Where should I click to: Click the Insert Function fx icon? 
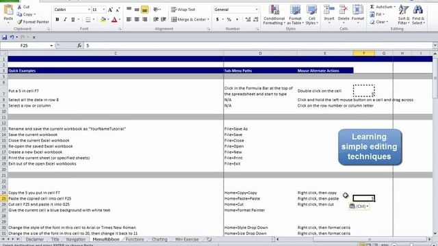coord(79,46)
